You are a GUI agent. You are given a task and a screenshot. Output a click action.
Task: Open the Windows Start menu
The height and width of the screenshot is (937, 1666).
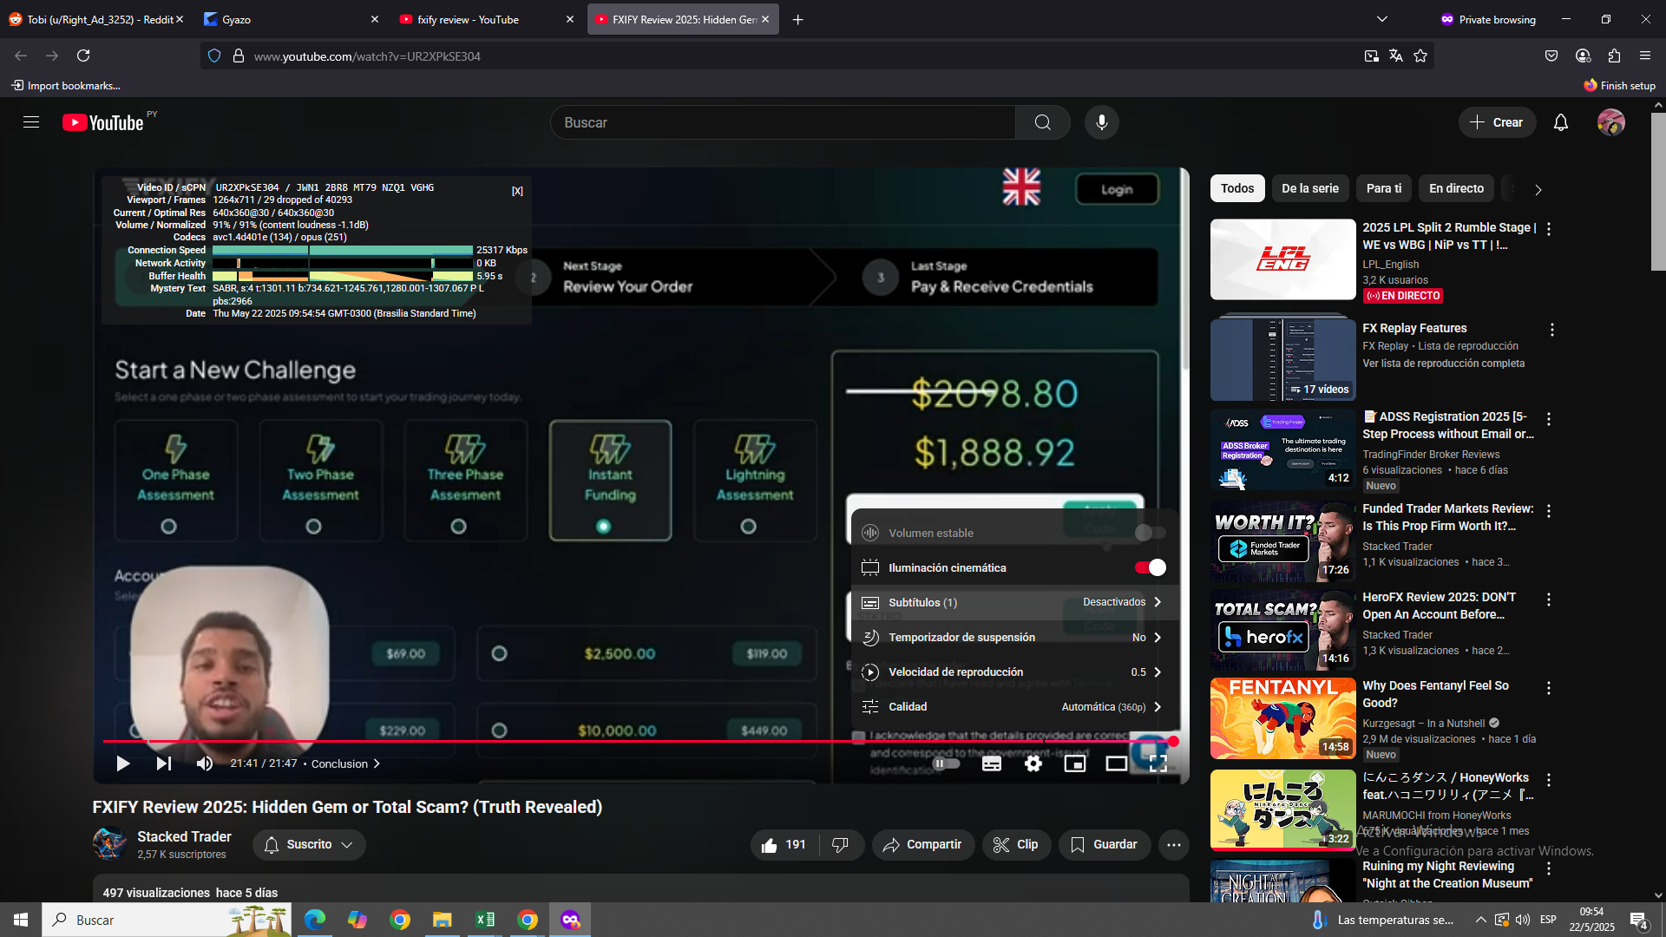pos(21,920)
